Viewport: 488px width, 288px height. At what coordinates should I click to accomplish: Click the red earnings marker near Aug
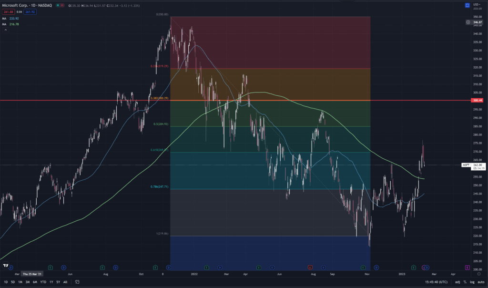click(310, 267)
